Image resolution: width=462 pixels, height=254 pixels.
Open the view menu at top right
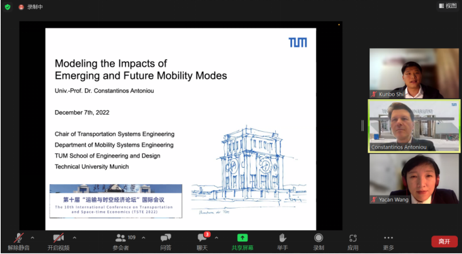[x=447, y=6]
